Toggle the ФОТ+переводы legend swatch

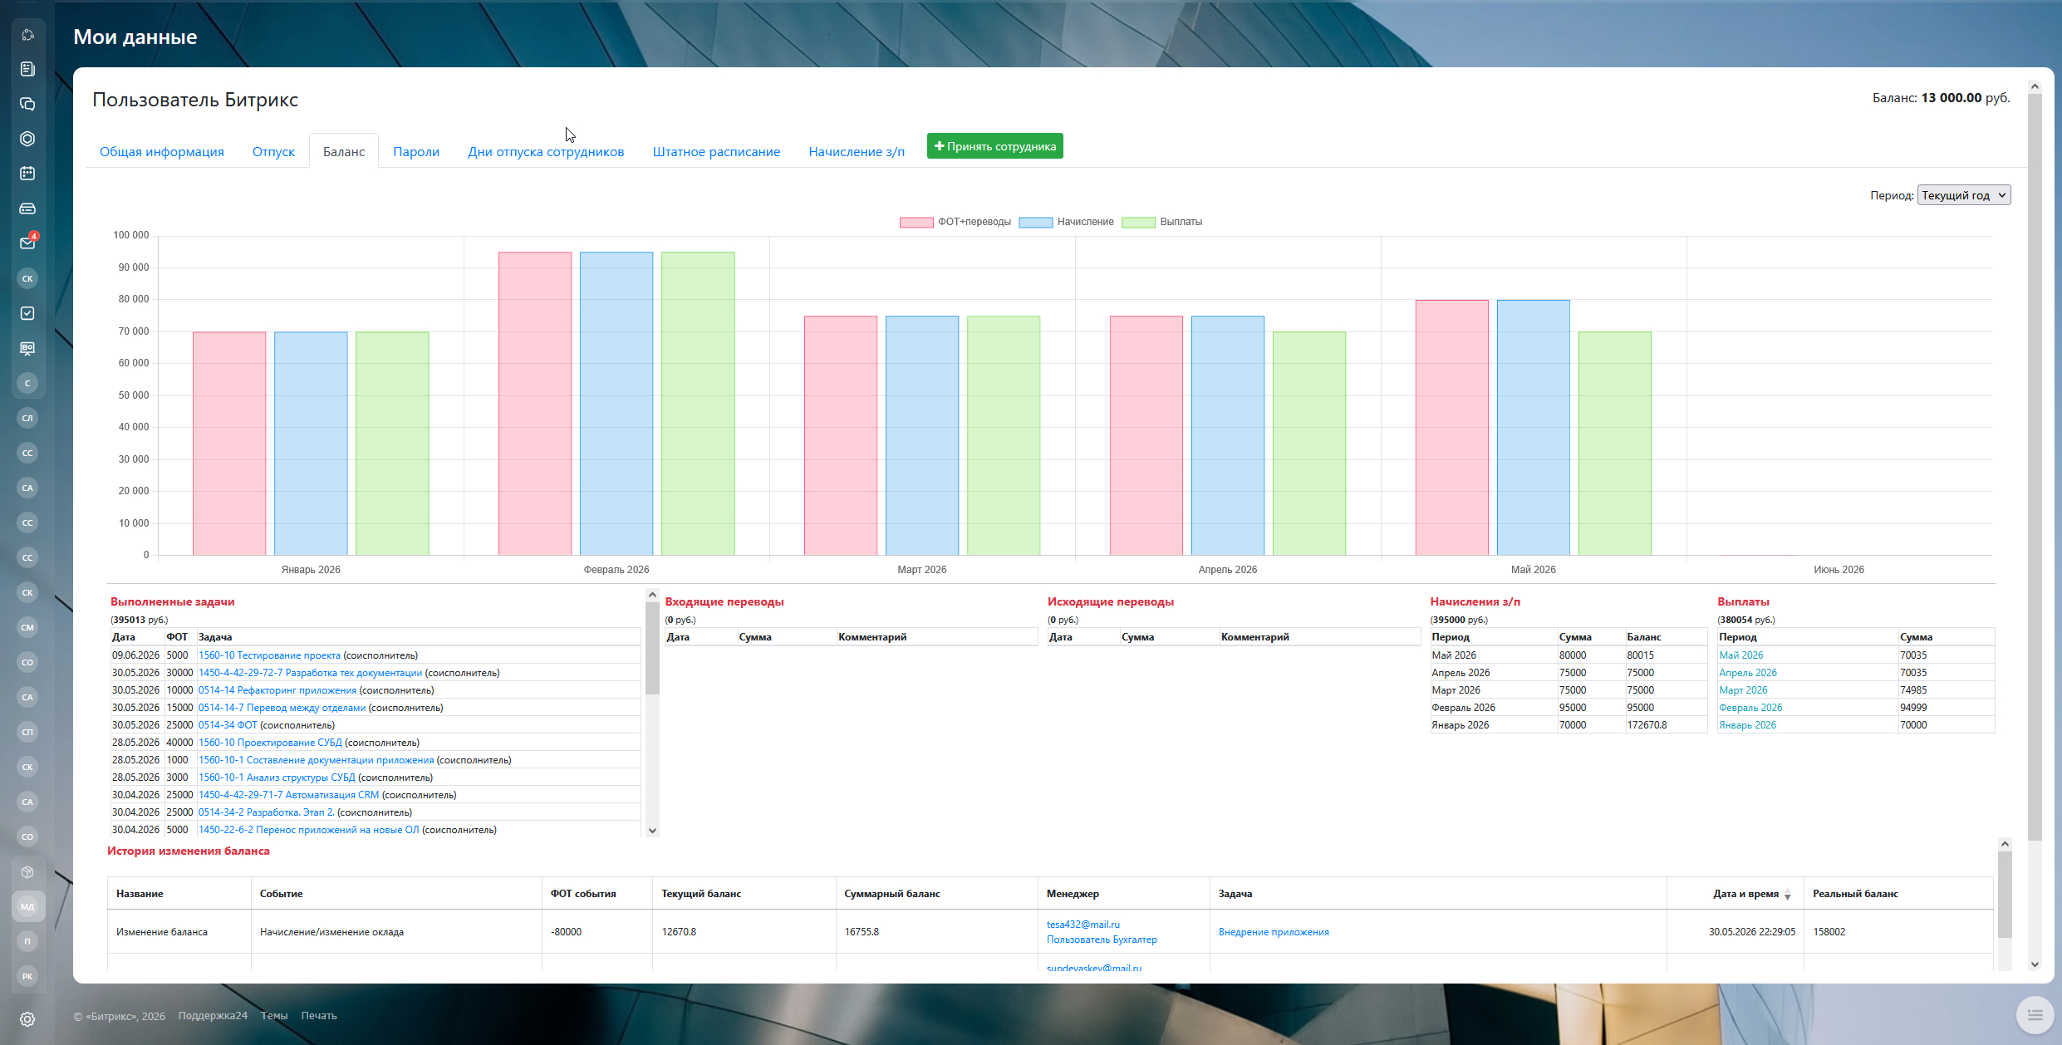coord(916,222)
